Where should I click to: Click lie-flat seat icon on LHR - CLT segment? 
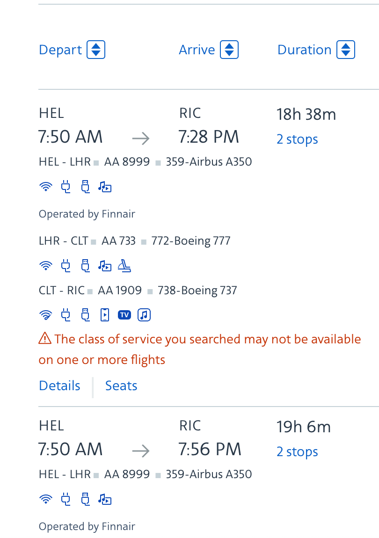[x=124, y=266]
